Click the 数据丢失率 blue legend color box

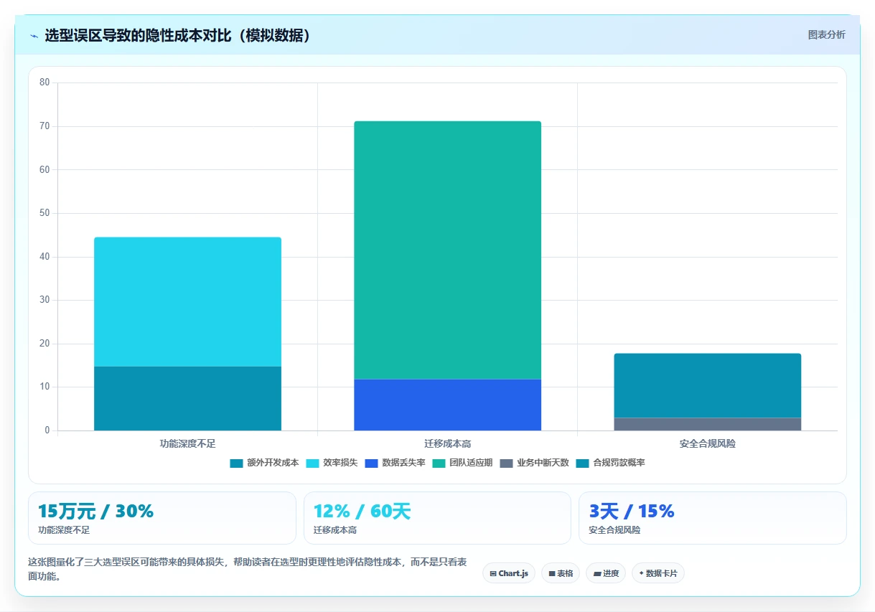click(372, 463)
